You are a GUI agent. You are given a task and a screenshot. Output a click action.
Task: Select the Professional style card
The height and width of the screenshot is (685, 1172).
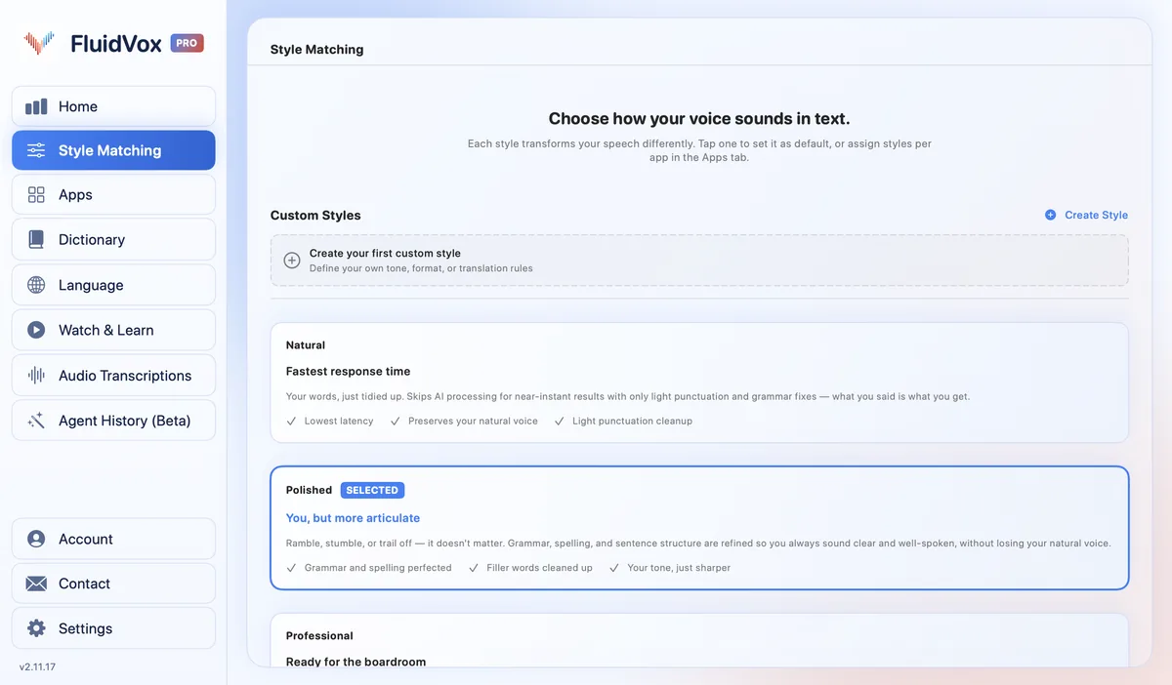click(x=699, y=641)
